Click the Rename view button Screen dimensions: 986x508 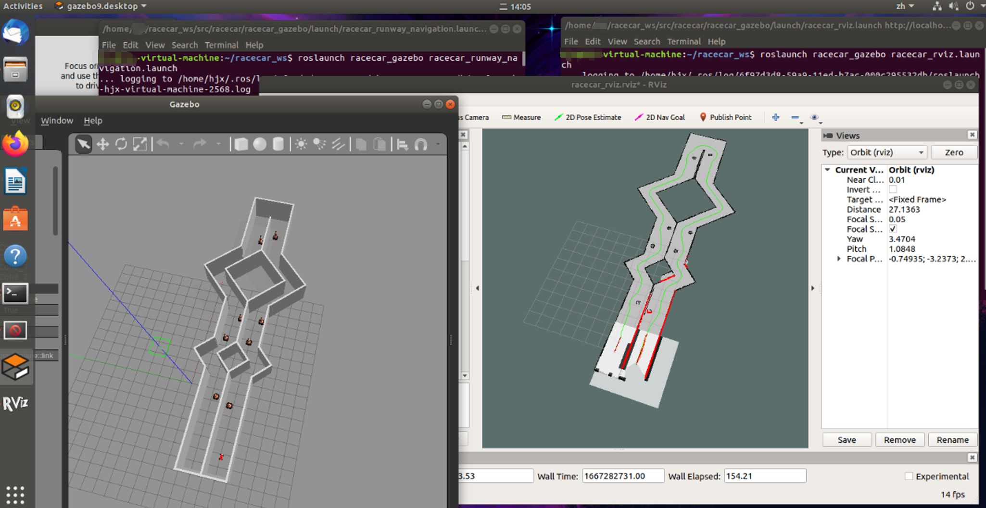[952, 440]
